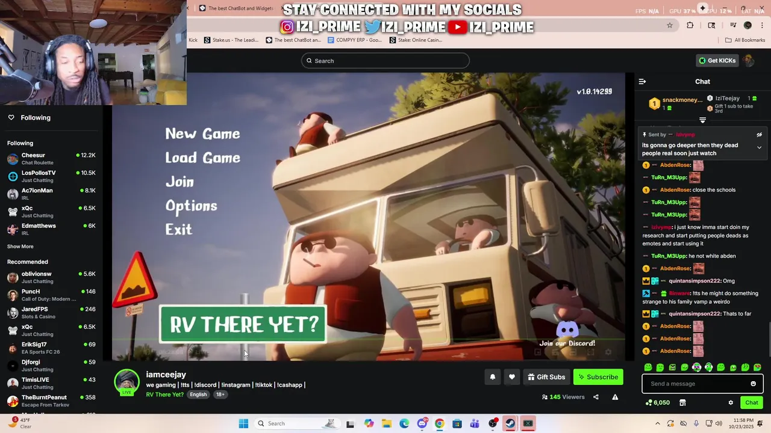Open Chrome profile avatar
This screenshot has width=771, height=433.
748,25
